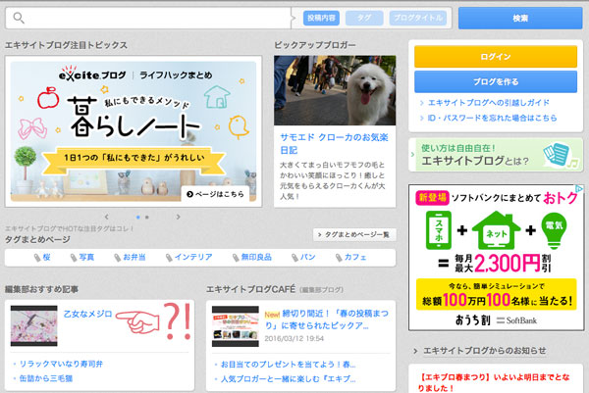Open the Samoyed dog photo

335,90
